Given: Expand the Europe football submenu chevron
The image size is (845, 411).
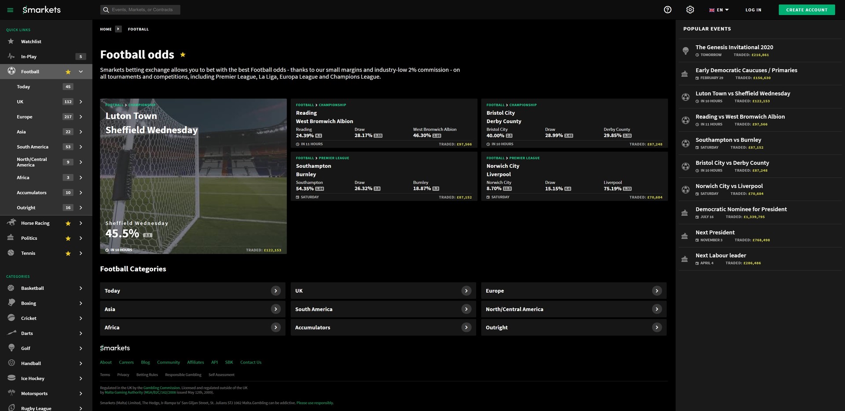Looking at the screenshot, I should point(81,117).
